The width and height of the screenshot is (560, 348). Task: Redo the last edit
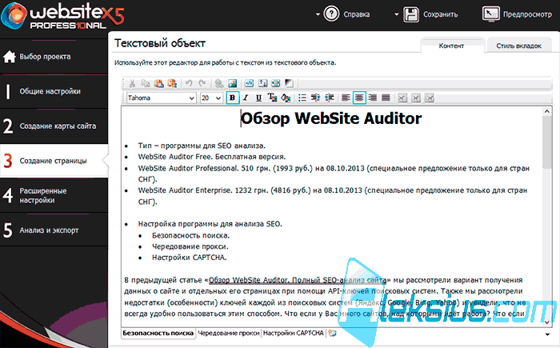tap(202, 84)
